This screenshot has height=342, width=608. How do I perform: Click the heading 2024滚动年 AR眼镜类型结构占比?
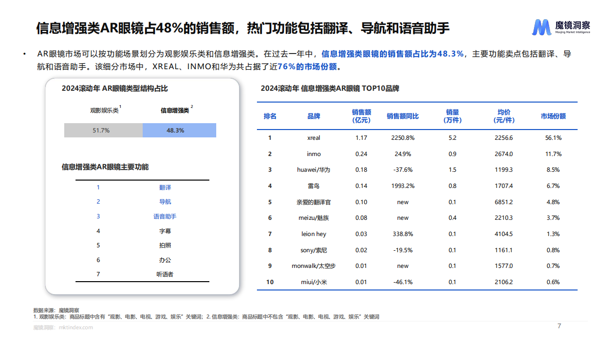click(115, 88)
